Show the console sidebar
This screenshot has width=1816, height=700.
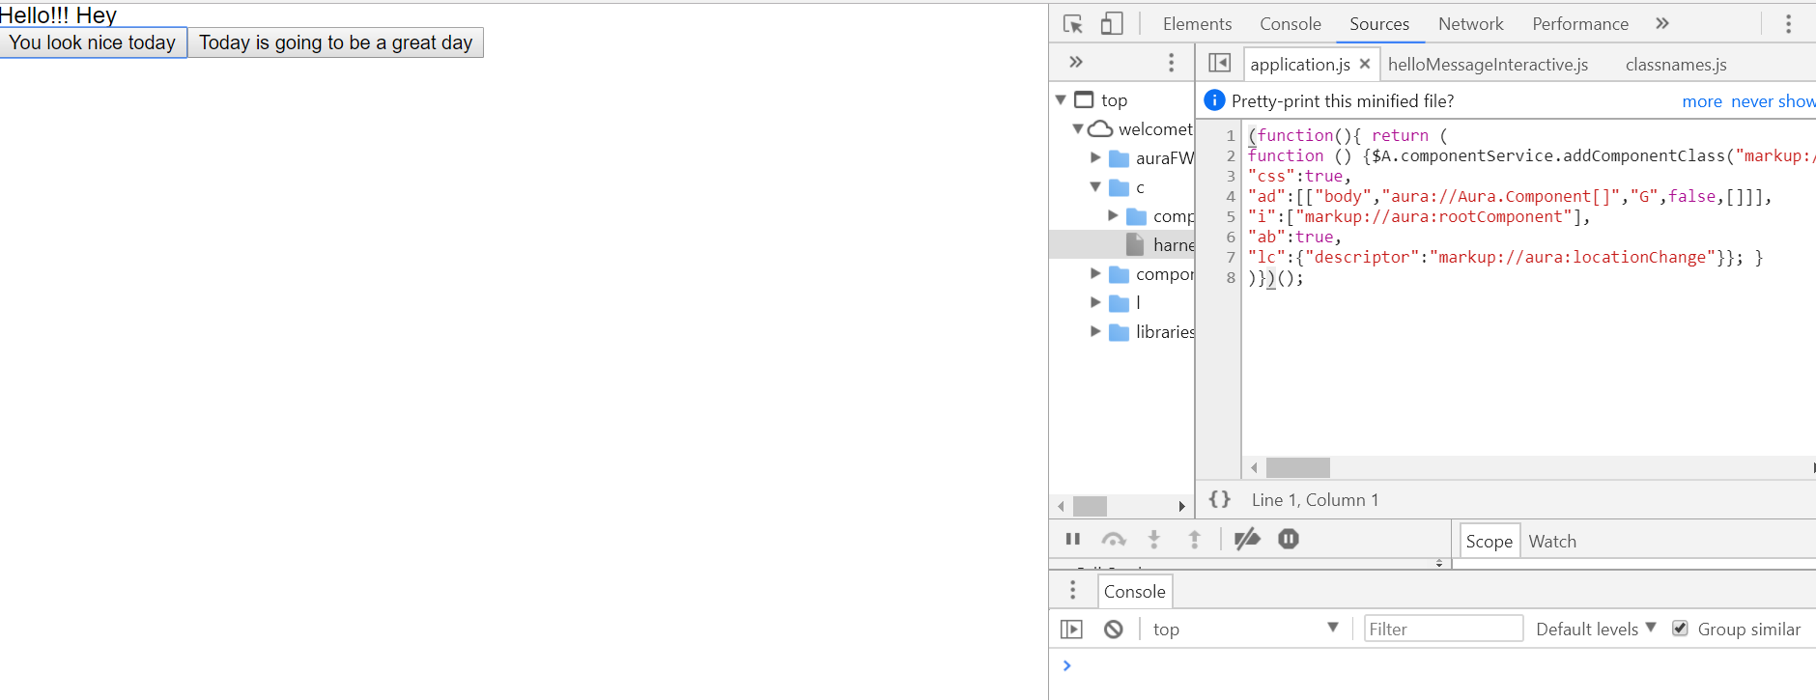tap(1071, 630)
